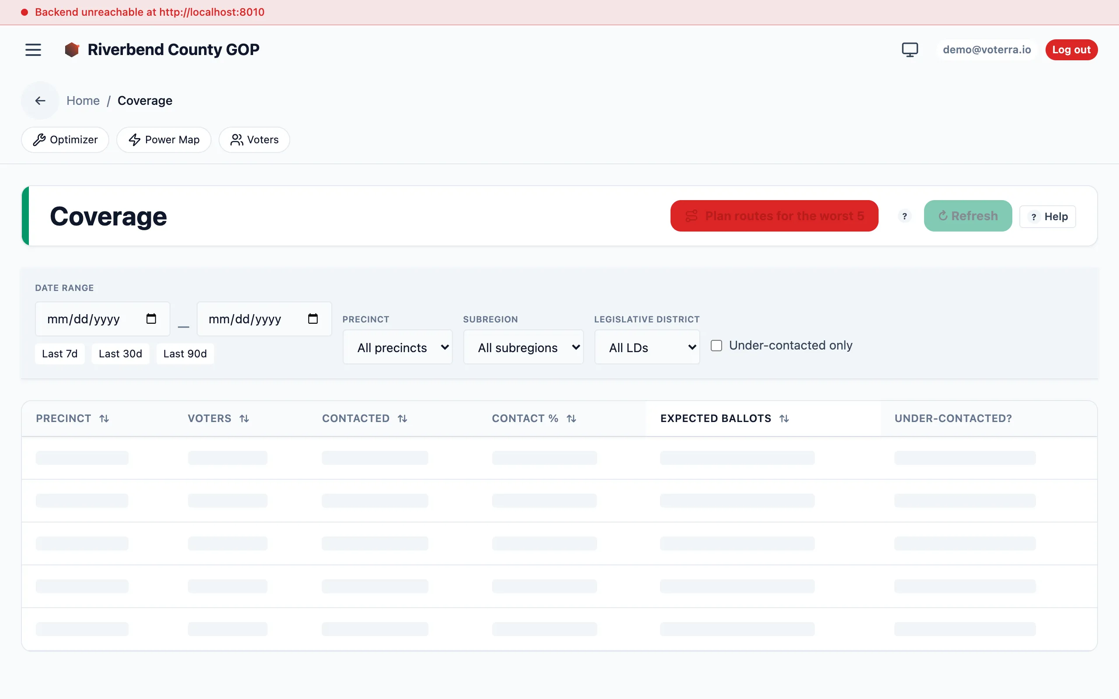The image size is (1119, 699).
Task: Expand the All subregions dropdown
Action: click(523, 347)
